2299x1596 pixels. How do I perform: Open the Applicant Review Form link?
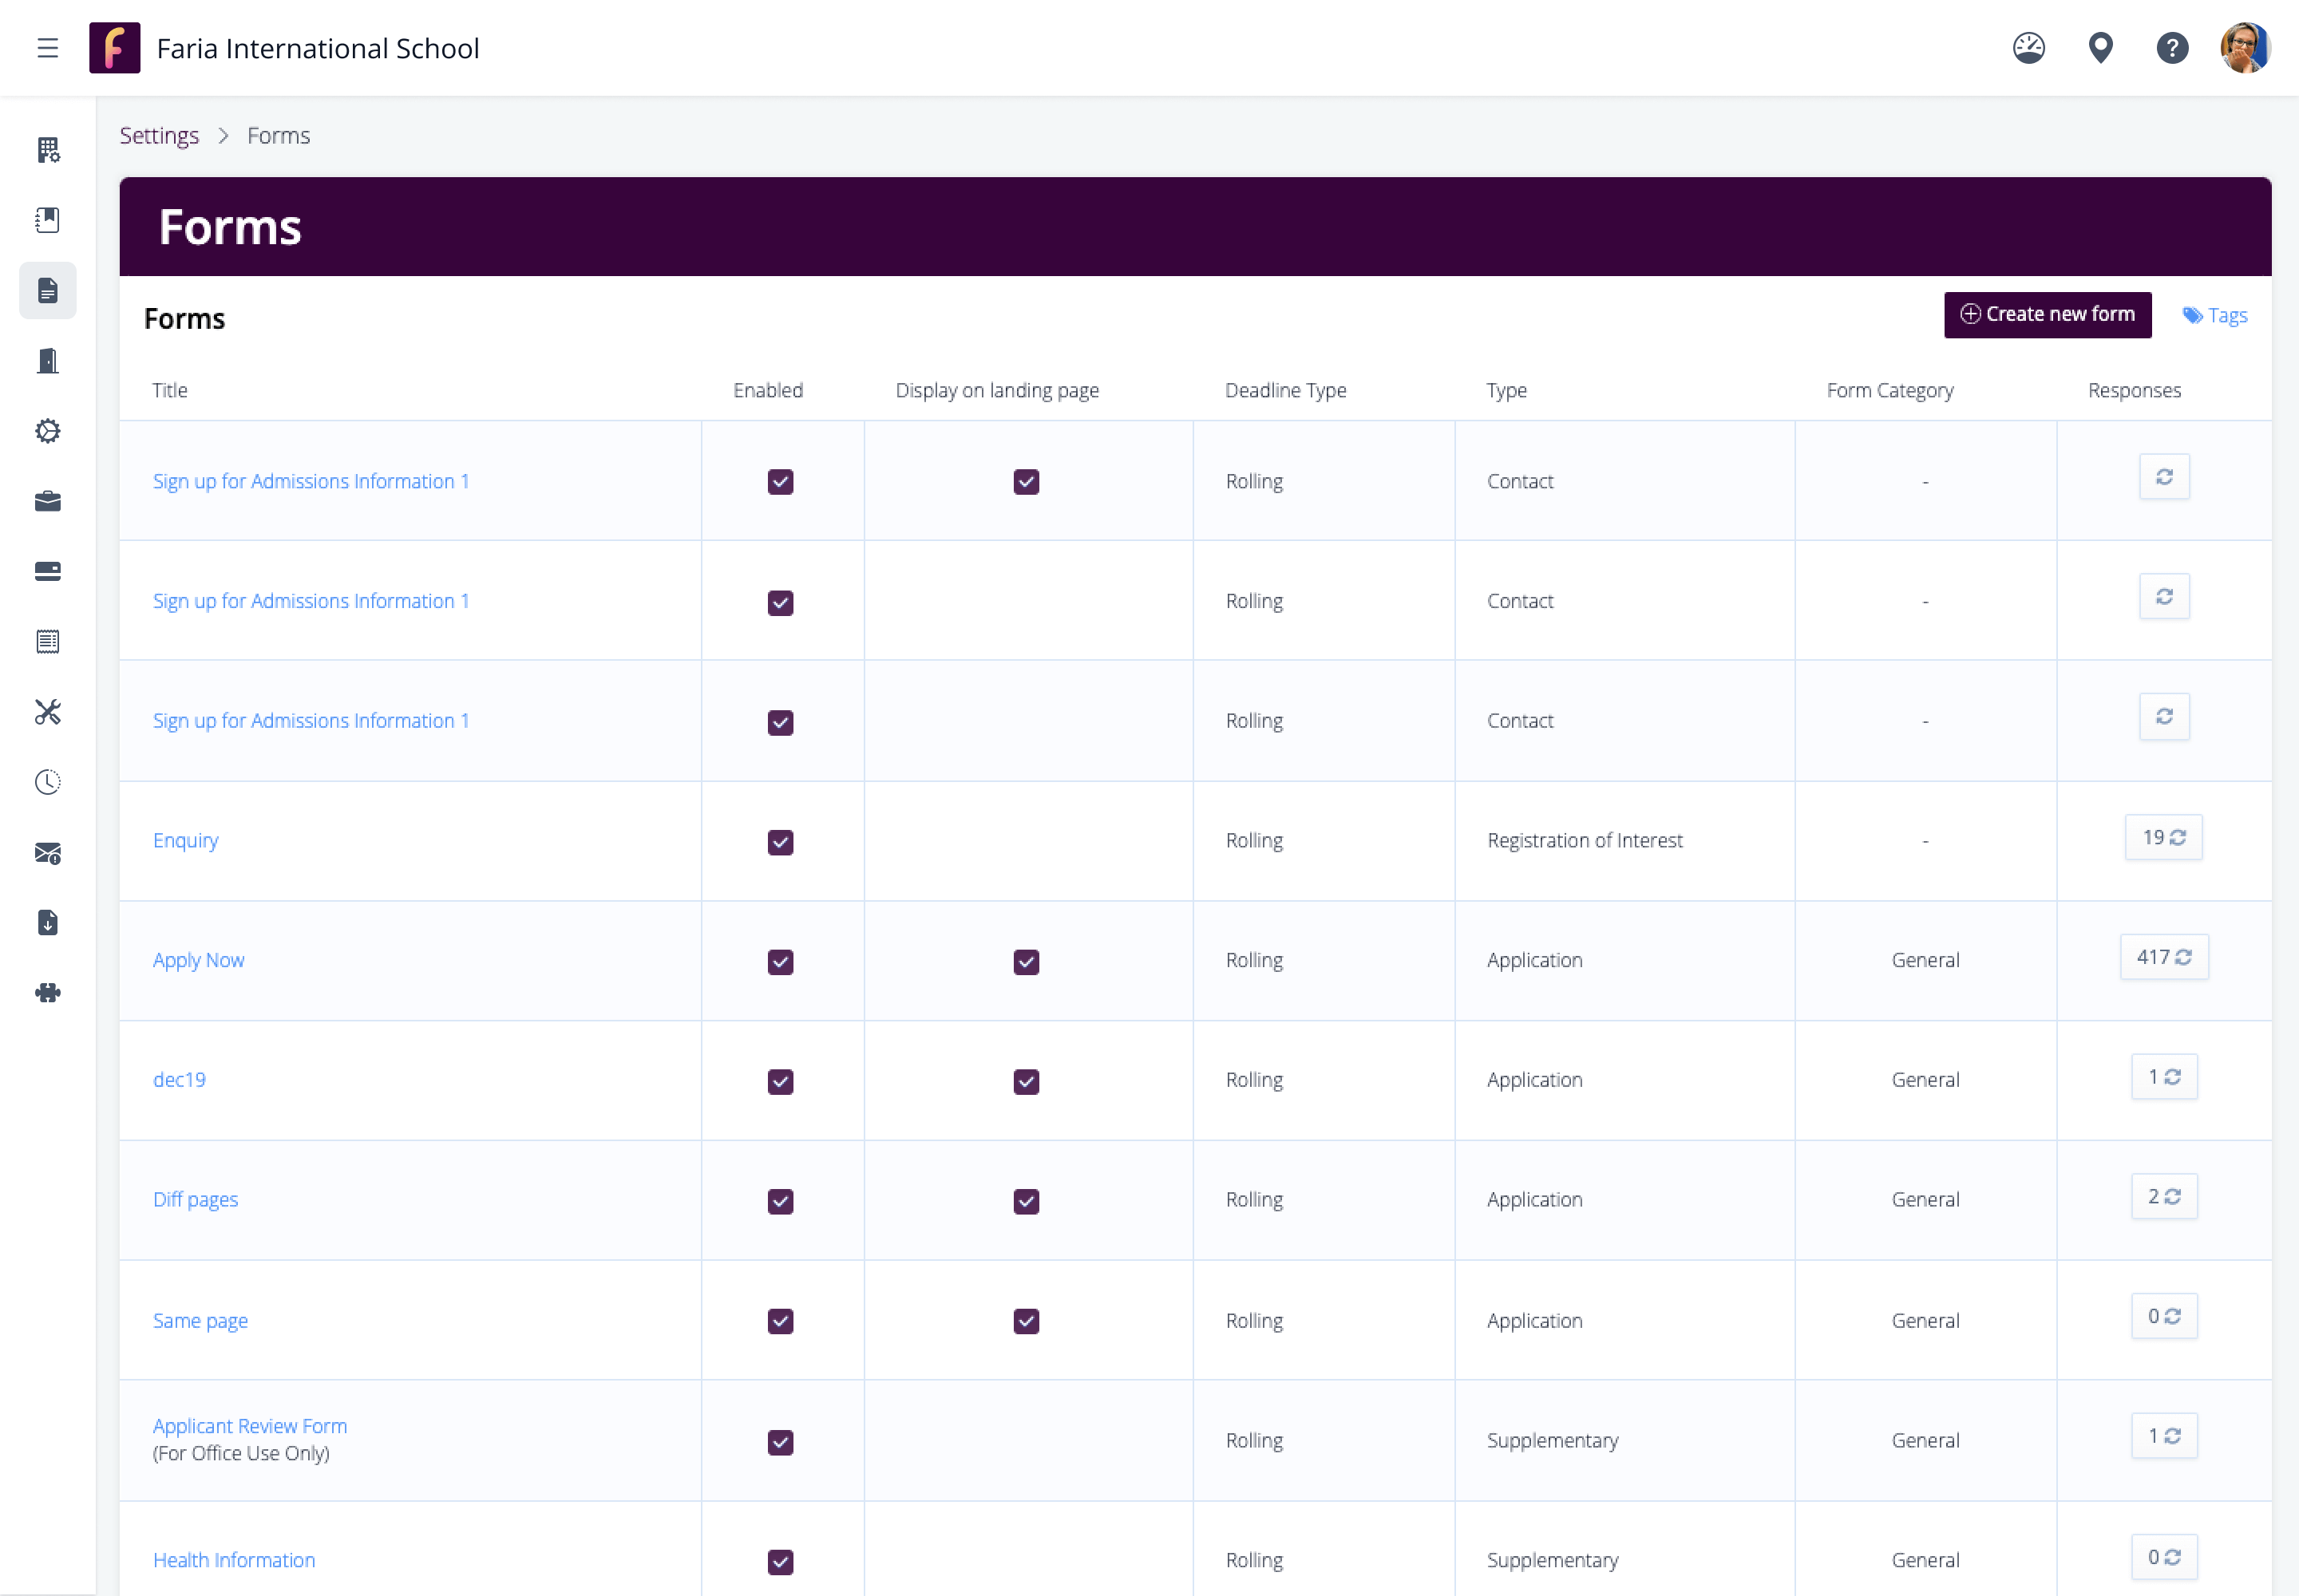coord(250,1426)
